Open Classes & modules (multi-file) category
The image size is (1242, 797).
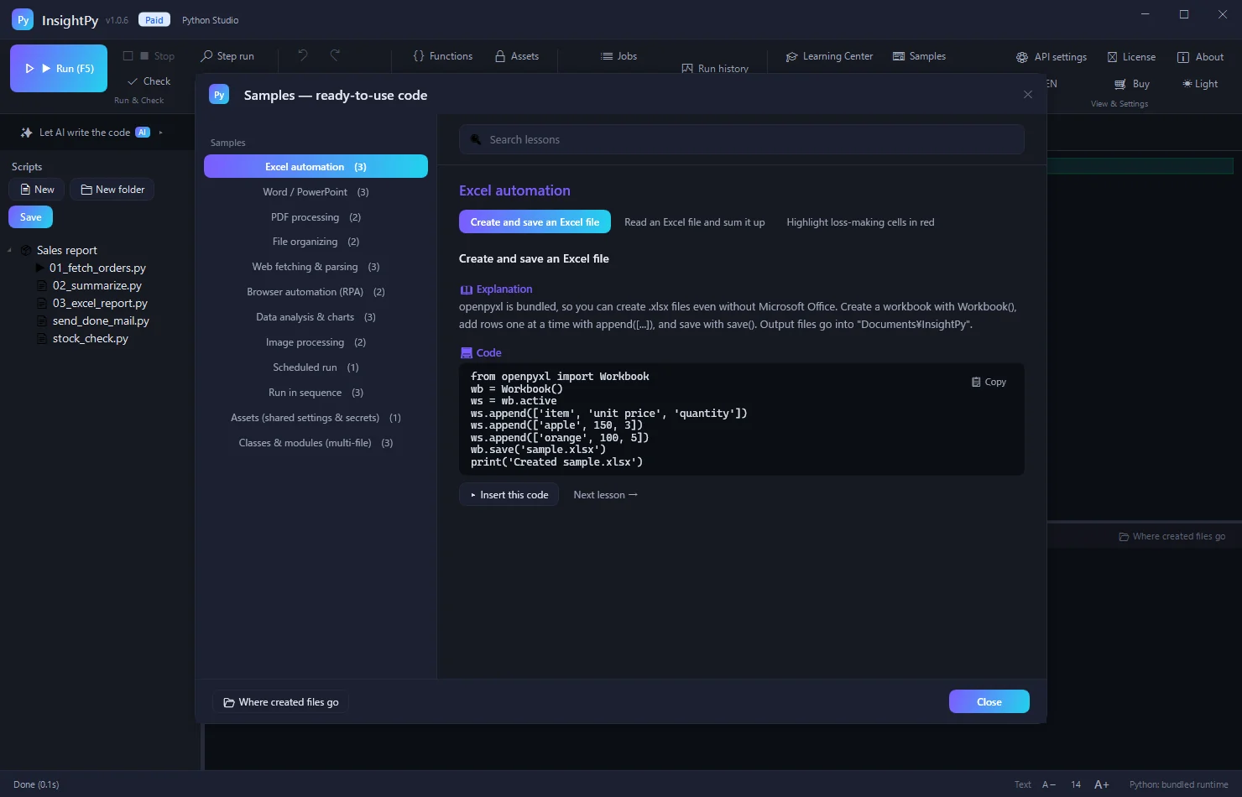pyautogui.click(x=316, y=443)
